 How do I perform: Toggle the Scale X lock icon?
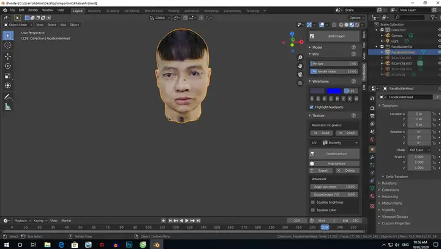434,157
